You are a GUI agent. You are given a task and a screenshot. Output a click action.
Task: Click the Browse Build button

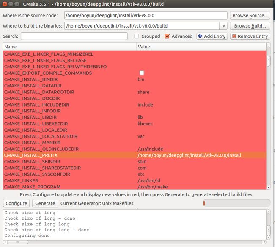pos(250,26)
